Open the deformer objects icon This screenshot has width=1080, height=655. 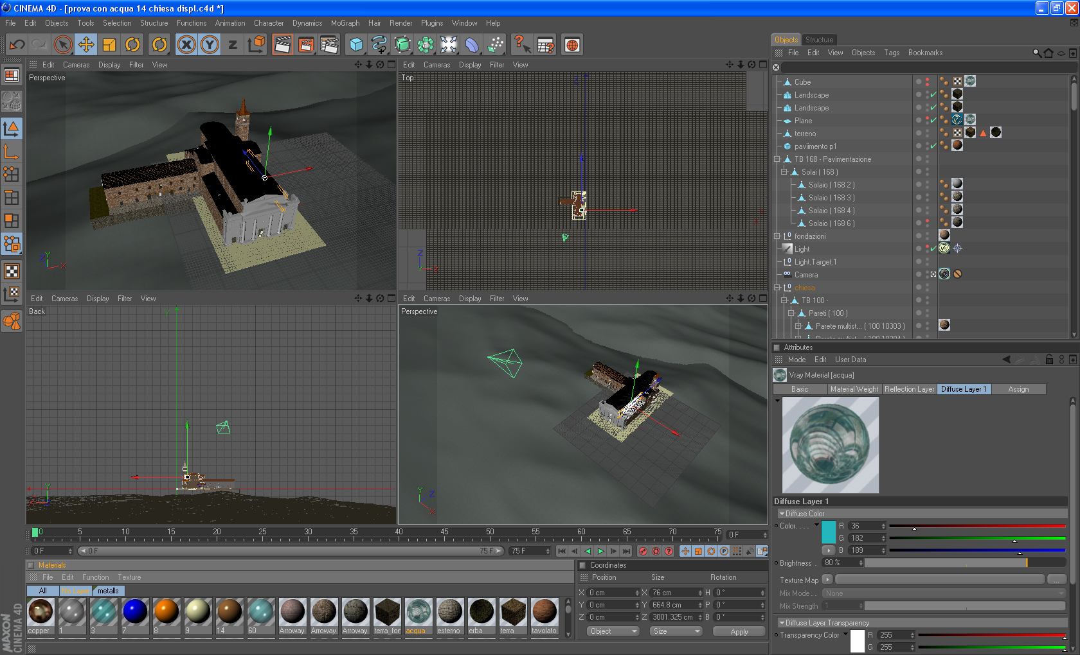click(x=472, y=44)
